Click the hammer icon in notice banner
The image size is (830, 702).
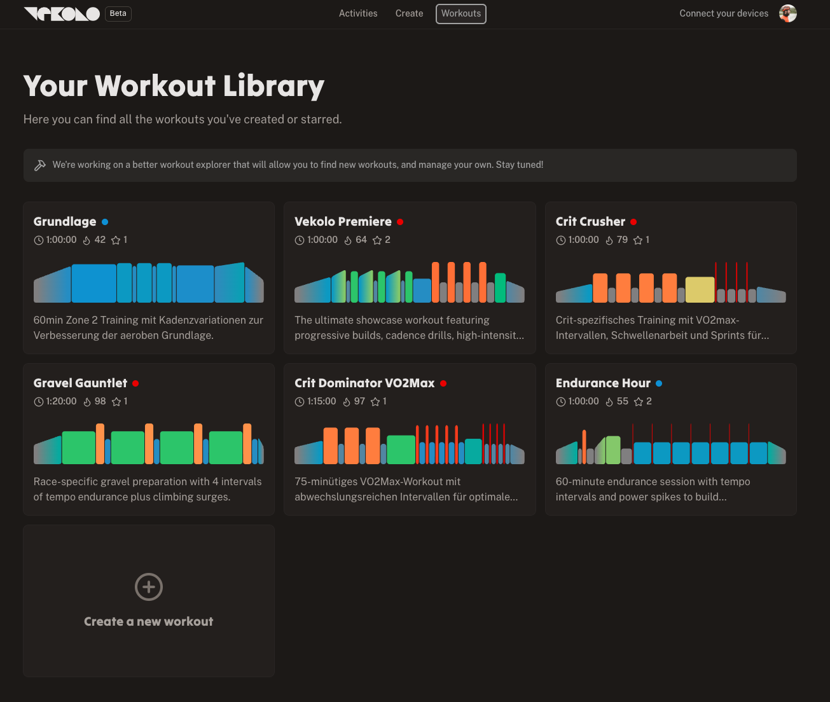click(x=40, y=165)
